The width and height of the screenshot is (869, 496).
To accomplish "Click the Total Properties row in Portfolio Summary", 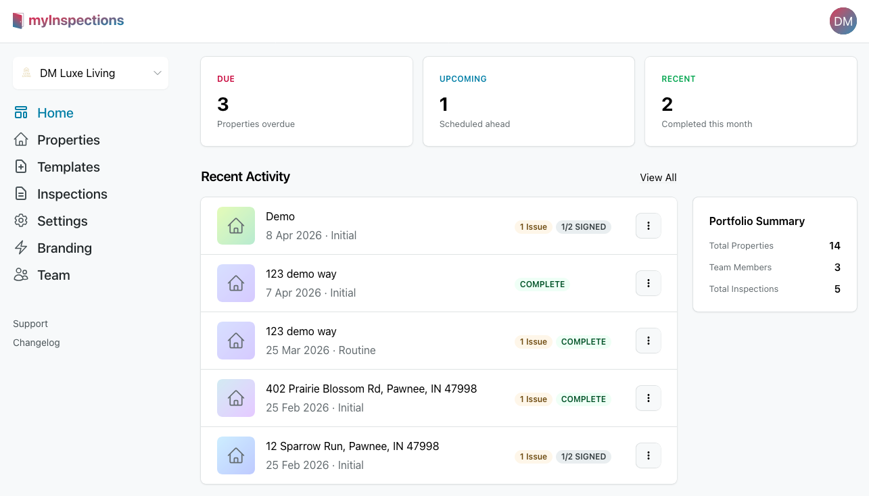I will point(775,246).
